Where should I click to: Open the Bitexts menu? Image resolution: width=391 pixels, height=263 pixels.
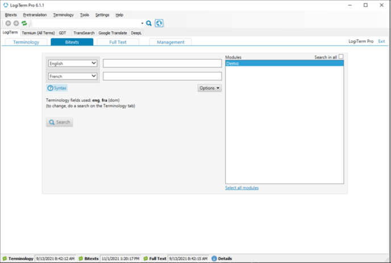11,15
